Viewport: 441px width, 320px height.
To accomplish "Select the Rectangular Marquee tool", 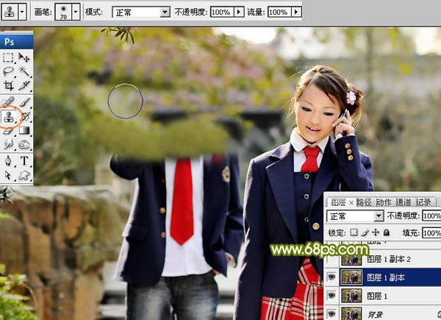I will point(9,58).
